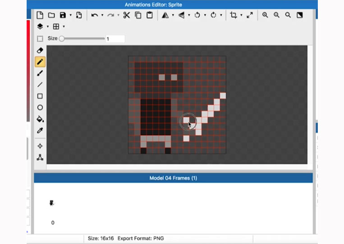Toggle the background contrast icon
The height and width of the screenshot is (244, 344).
(x=300, y=15)
